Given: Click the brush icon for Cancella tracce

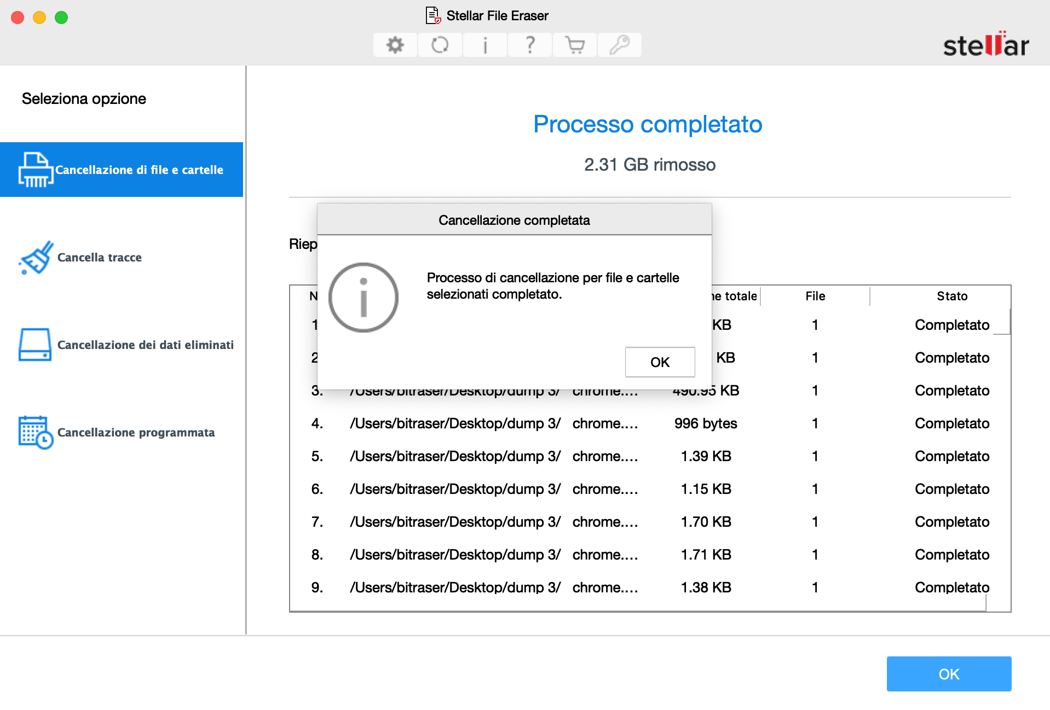Looking at the screenshot, I should (36, 257).
